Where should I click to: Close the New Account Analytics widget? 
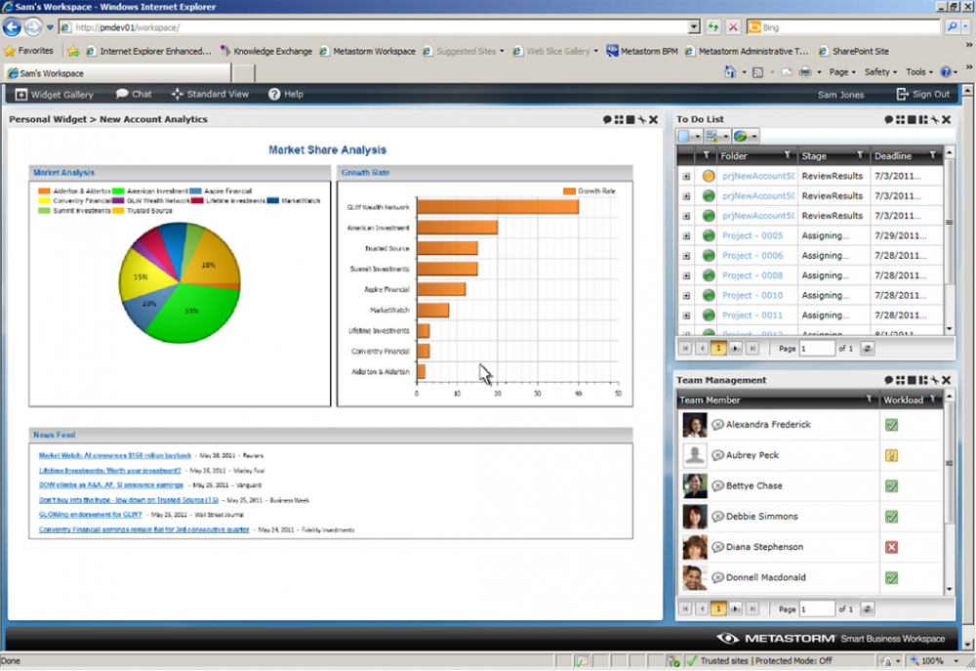point(654,119)
